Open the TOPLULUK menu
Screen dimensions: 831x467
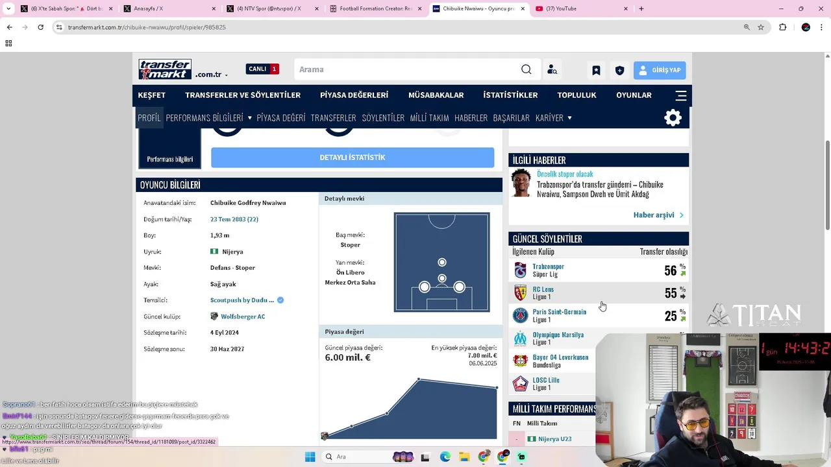tap(577, 95)
